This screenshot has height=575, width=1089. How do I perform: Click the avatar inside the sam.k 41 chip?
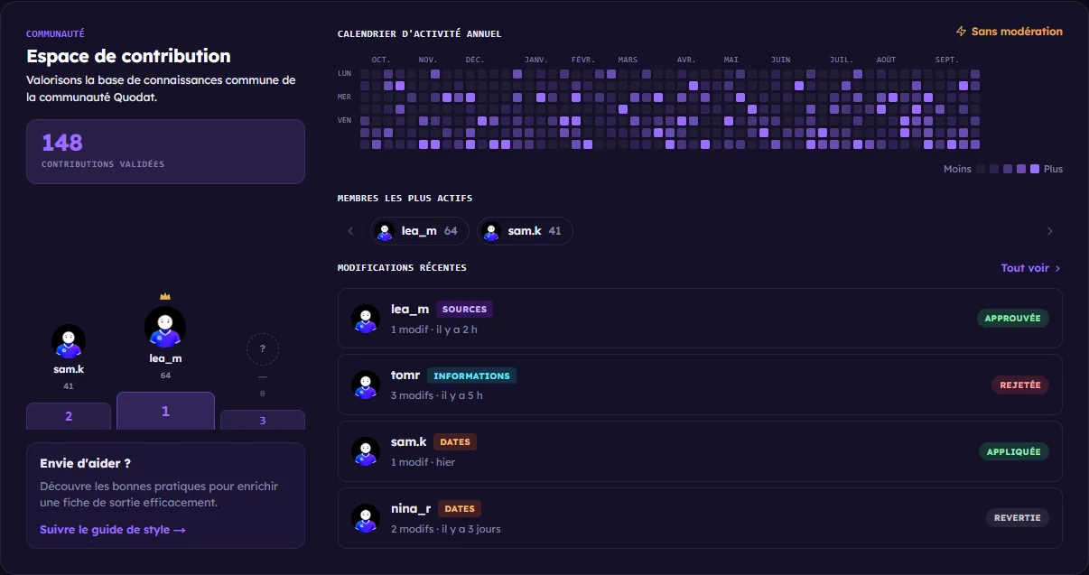pos(491,231)
